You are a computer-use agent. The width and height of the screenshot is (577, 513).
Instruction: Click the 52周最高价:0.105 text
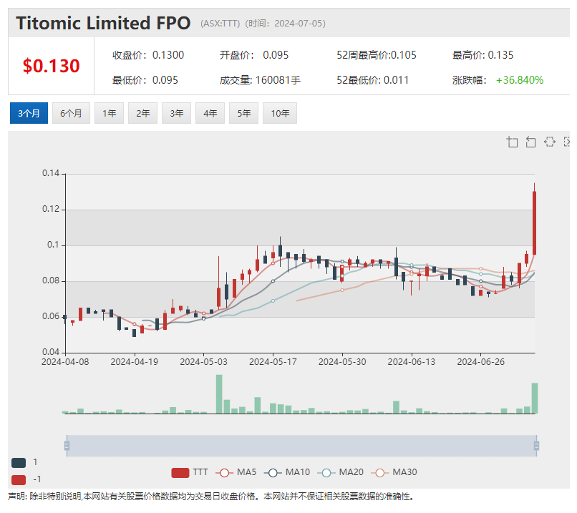tap(377, 55)
